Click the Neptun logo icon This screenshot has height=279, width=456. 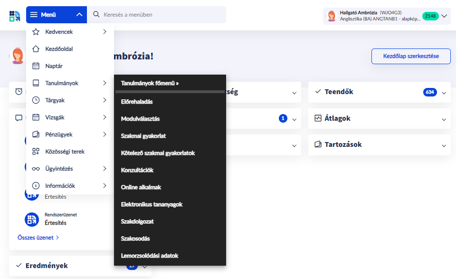point(14,15)
